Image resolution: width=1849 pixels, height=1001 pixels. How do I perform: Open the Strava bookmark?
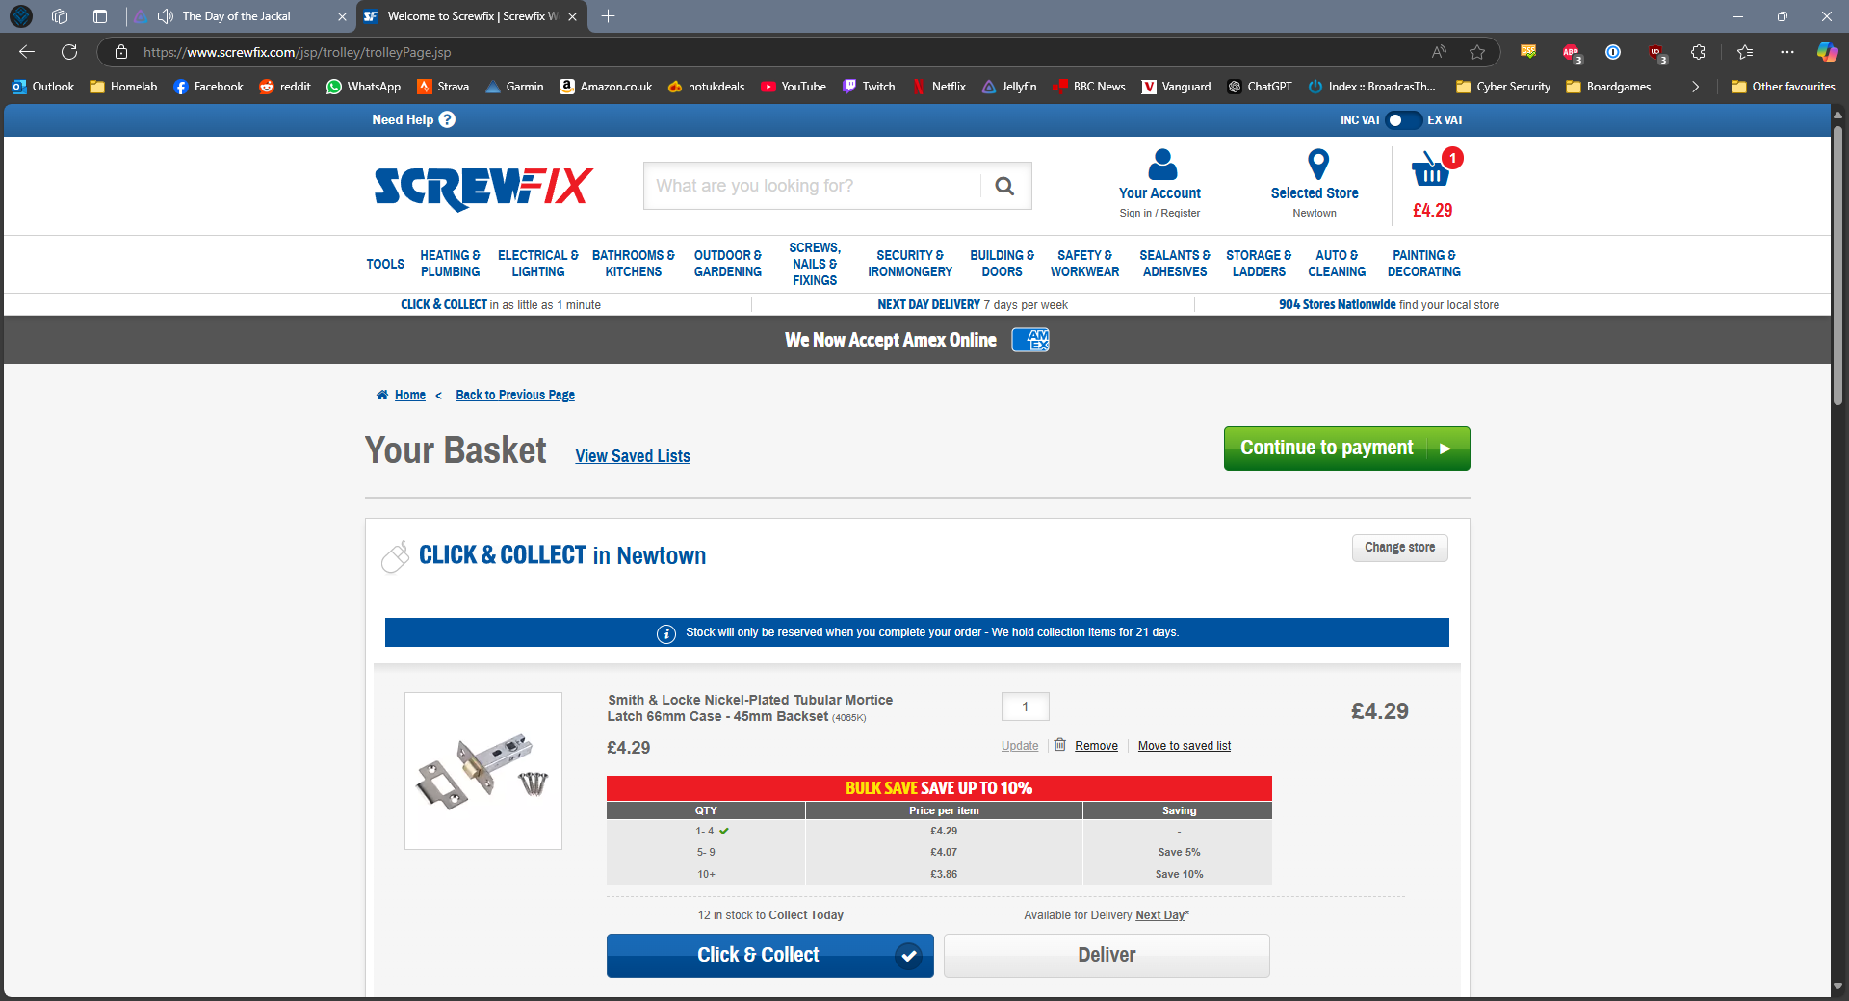pos(443,87)
